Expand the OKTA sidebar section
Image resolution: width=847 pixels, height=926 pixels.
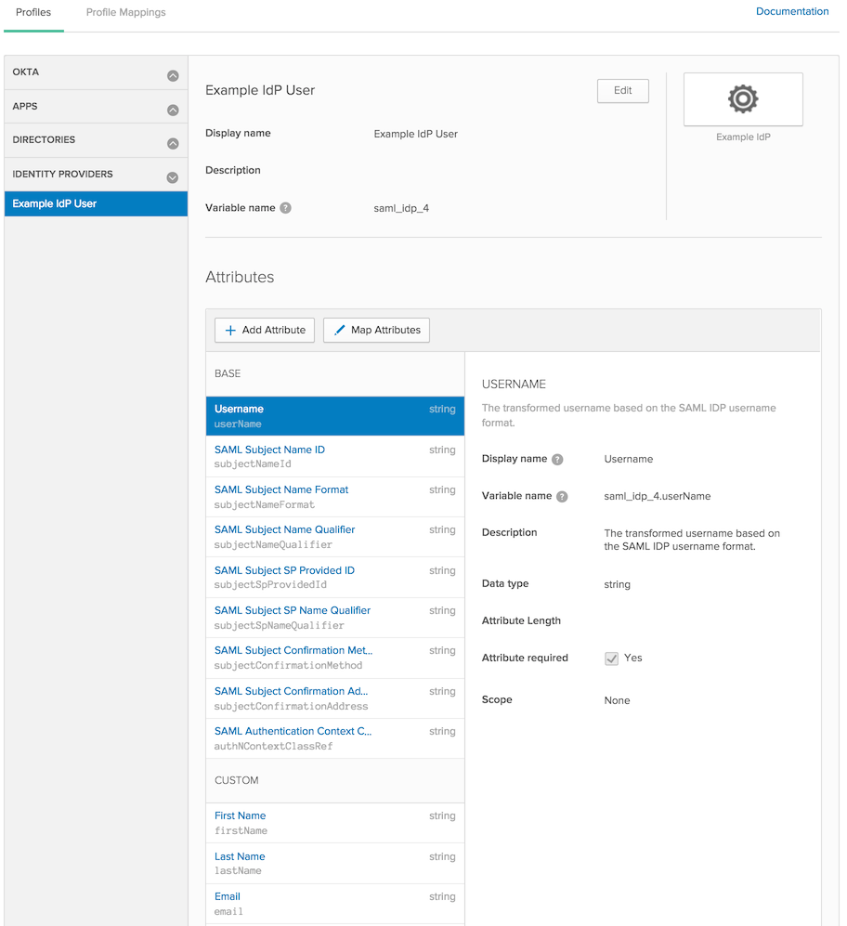coord(173,76)
